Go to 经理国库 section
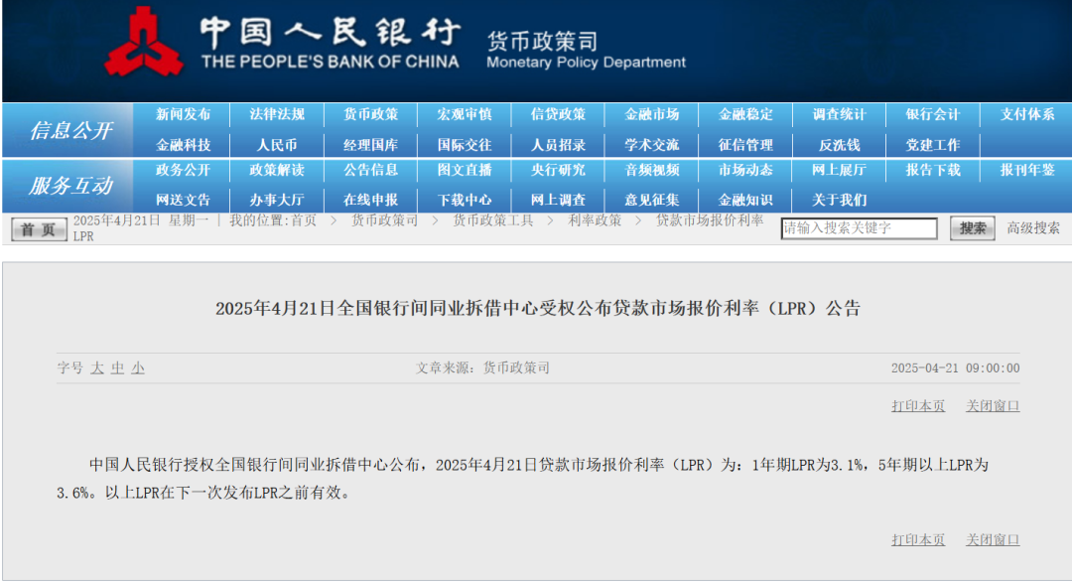1072x583 pixels. 370,145
